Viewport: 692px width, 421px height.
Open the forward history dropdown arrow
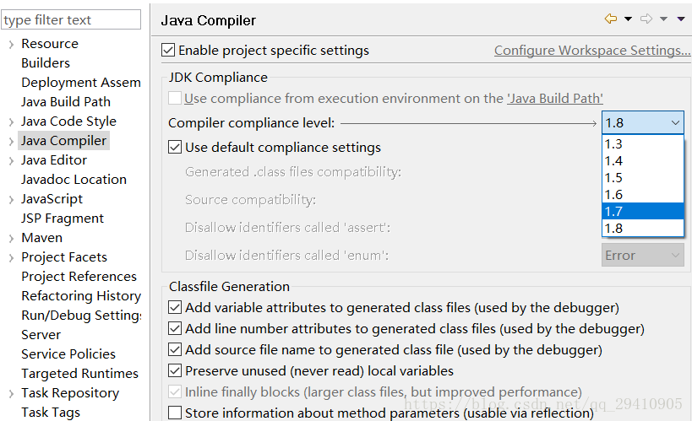(x=663, y=19)
